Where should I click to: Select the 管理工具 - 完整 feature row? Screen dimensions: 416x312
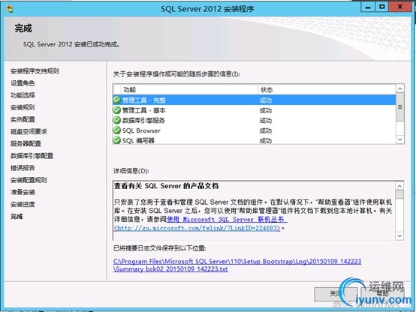point(254,100)
